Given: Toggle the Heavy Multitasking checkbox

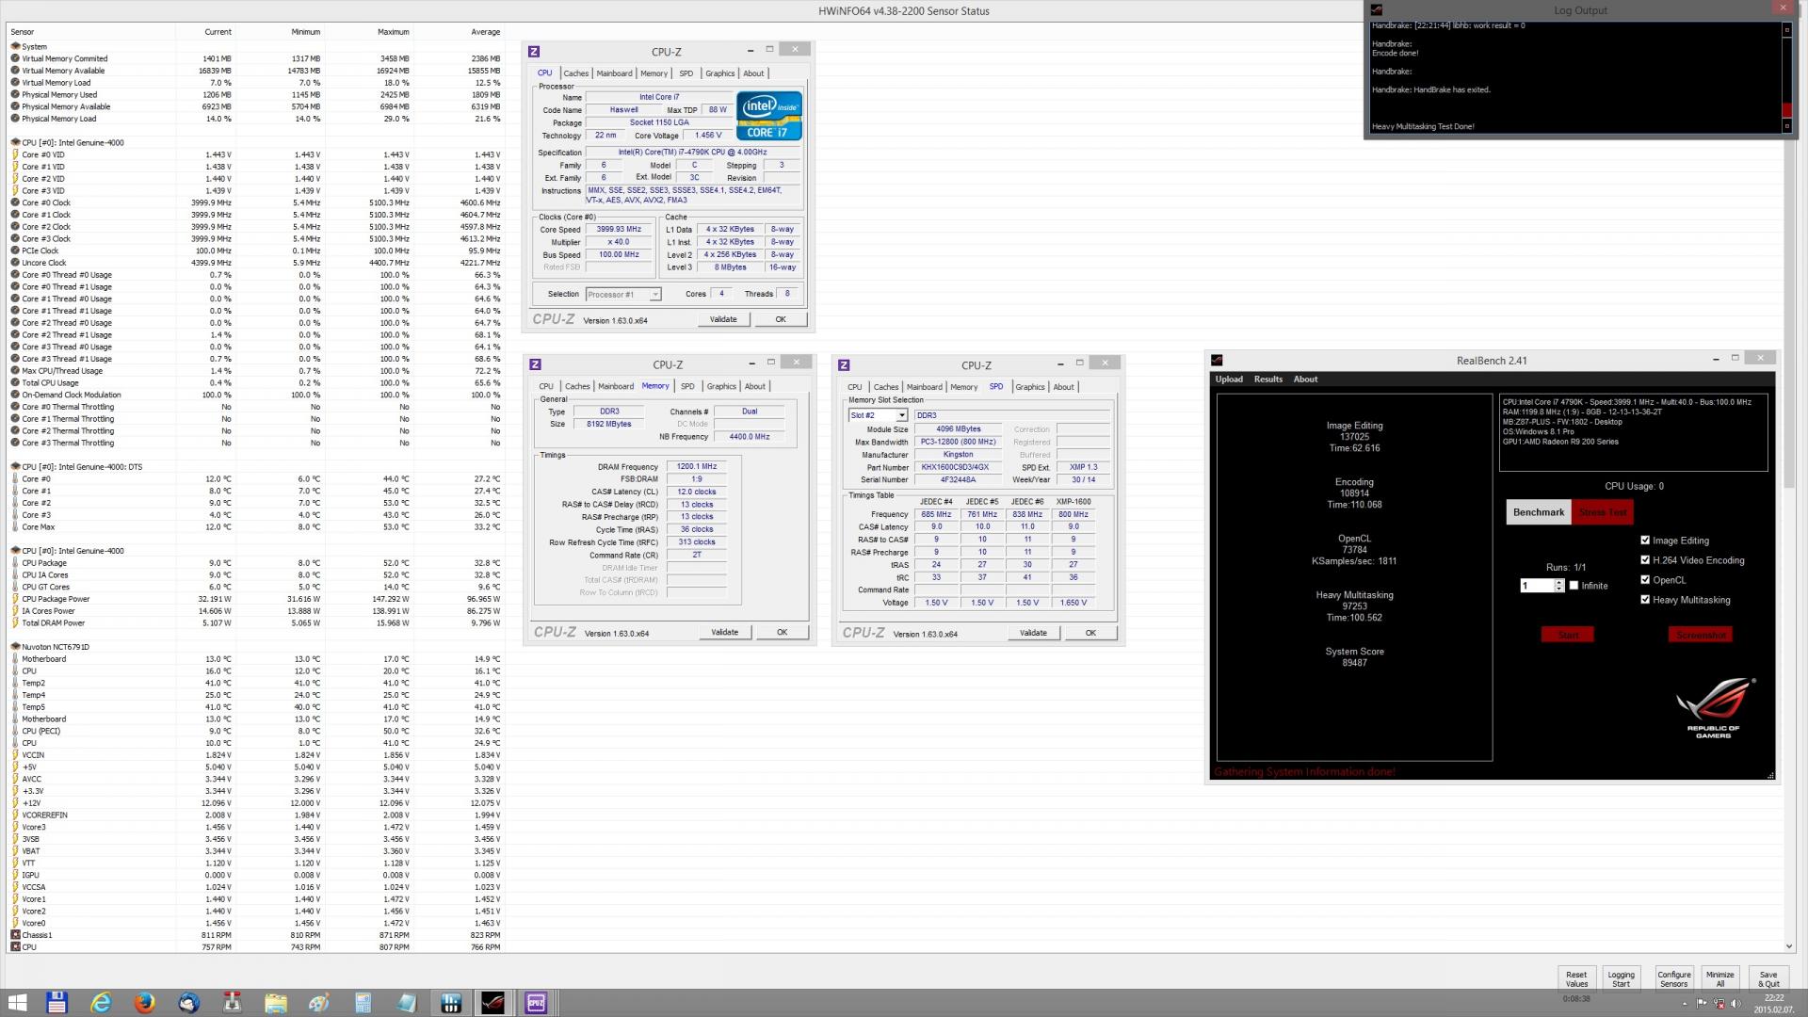Looking at the screenshot, I should pyautogui.click(x=1645, y=600).
